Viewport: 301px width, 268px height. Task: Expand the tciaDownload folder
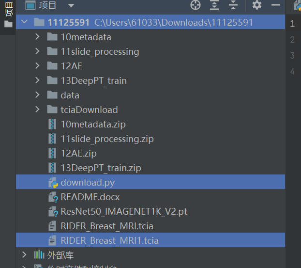click(x=37, y=110)
